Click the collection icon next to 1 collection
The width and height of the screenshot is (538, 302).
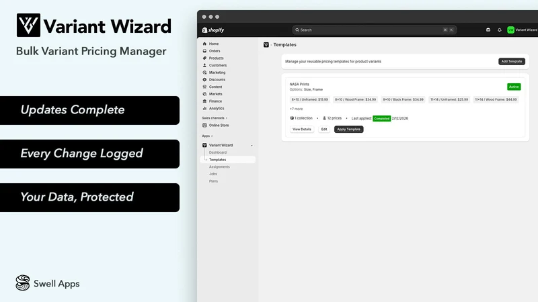tap(292, 118)
